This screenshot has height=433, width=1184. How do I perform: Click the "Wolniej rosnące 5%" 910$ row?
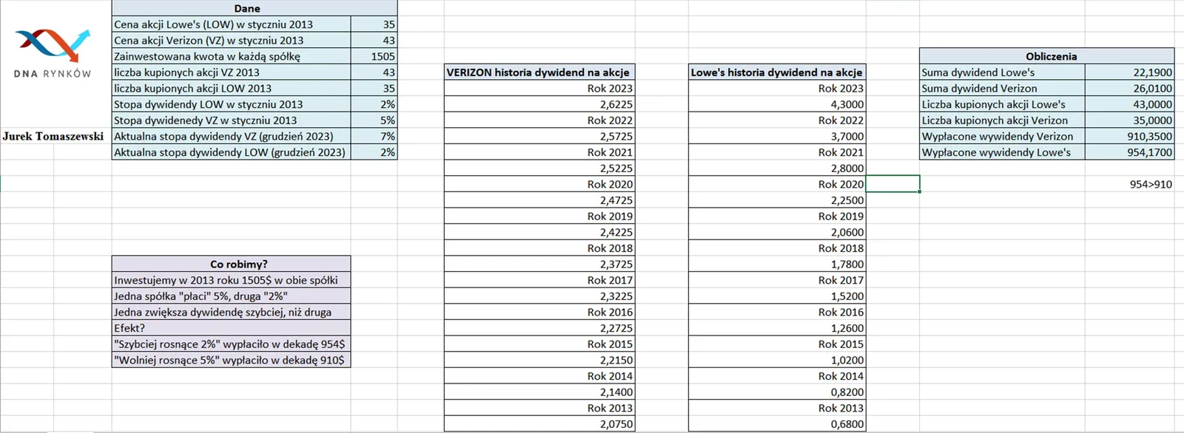(x=232, y=361)
